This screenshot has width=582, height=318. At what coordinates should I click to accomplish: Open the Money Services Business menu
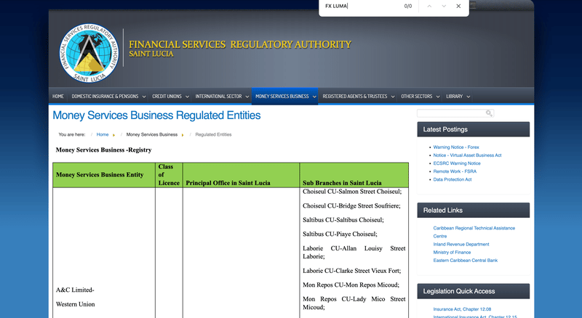282,97
